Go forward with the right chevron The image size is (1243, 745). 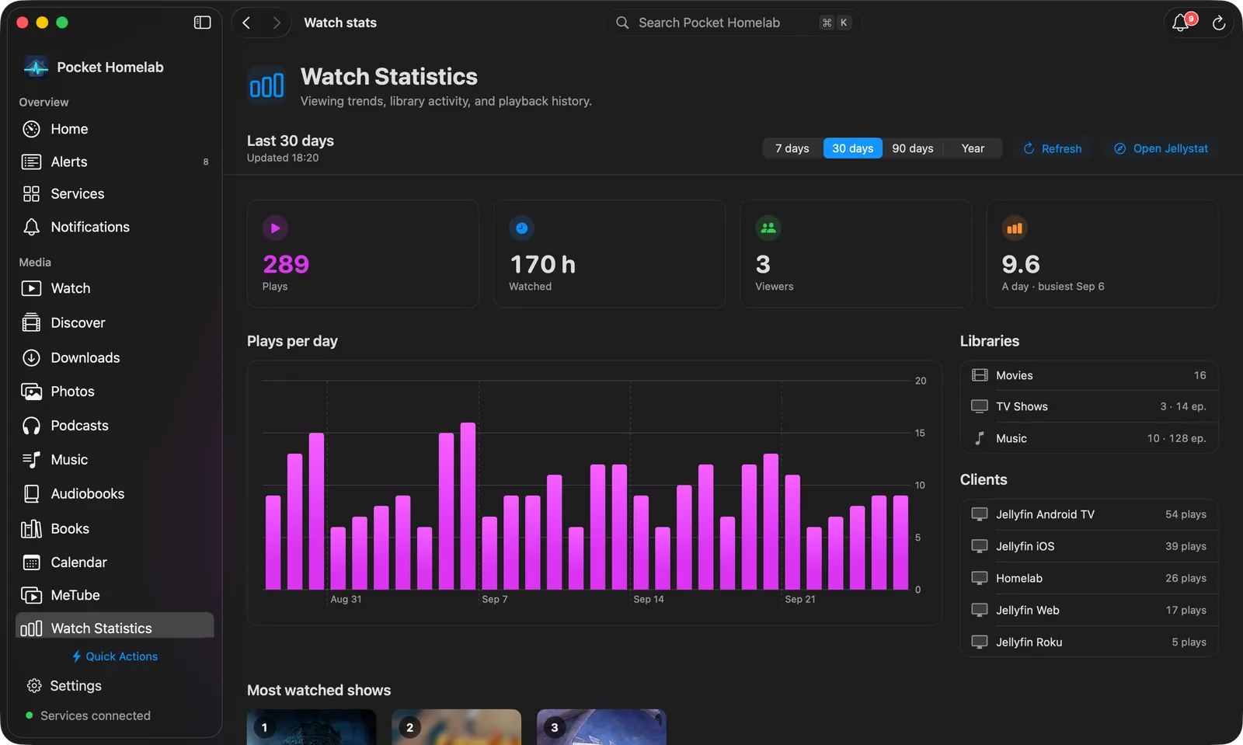tap(277, 23)
